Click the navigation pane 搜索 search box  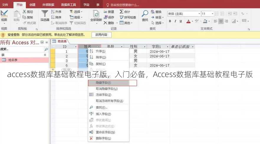click(x=22, y=49)
